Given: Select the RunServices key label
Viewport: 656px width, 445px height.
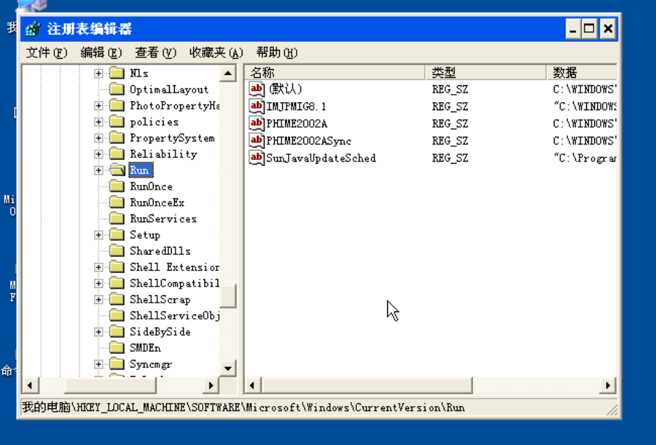Looking at the screenshot, I should (x=163, y=219).
